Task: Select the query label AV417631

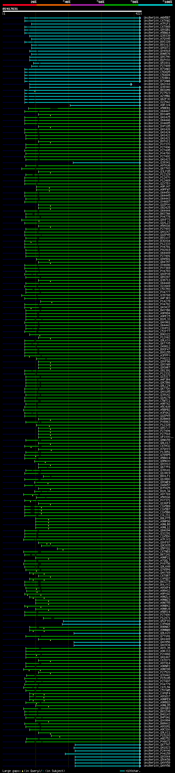Action: [10, 9]
